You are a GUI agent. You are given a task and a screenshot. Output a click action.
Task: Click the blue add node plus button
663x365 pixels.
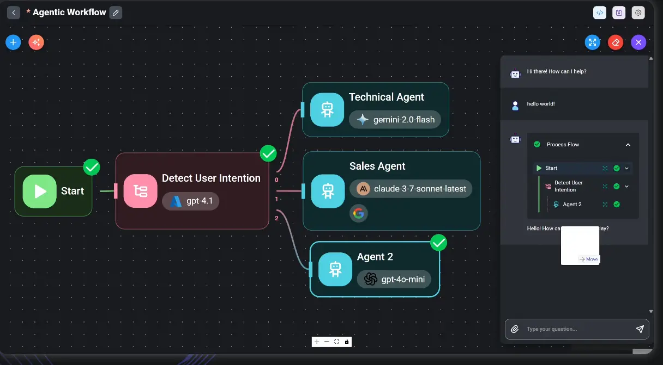pyautogui.click(x=14, y=42)
